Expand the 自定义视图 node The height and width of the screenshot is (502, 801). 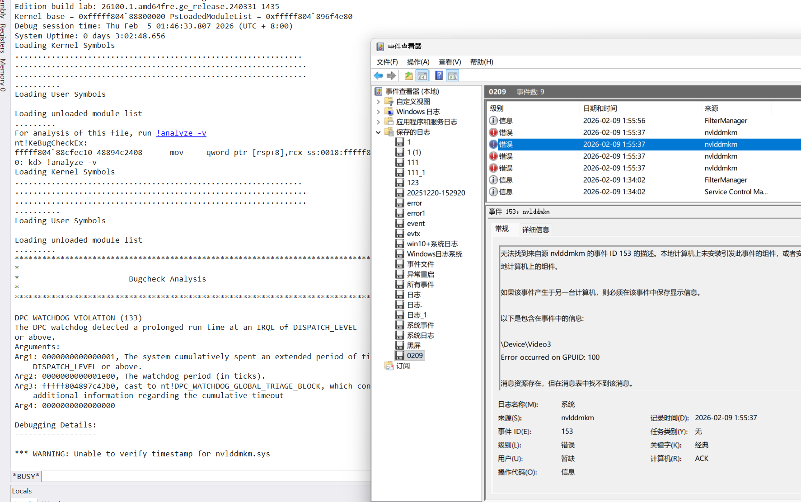[378, 102]
